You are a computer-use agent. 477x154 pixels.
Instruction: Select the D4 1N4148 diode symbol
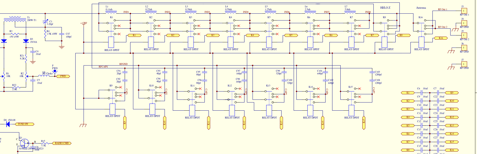click(8, 124)
